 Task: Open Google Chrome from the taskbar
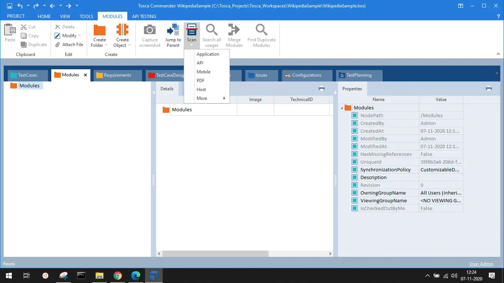[118, 276]
